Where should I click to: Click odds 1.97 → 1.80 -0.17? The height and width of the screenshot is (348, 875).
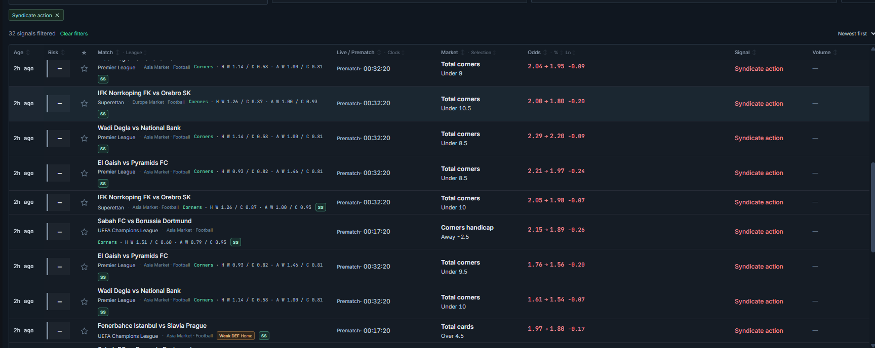coord(556,329)
